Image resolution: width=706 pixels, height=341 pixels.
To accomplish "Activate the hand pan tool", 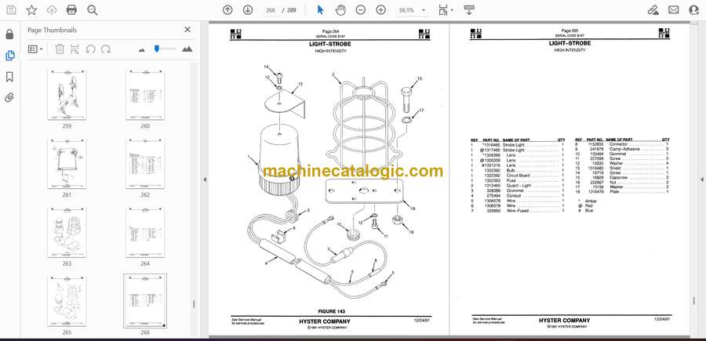I will click(x=340, y=10).
